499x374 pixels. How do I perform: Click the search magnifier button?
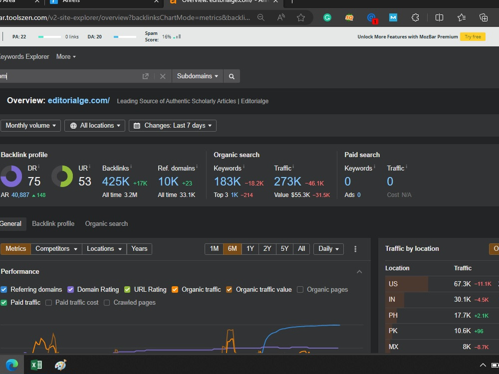point(232,76)
